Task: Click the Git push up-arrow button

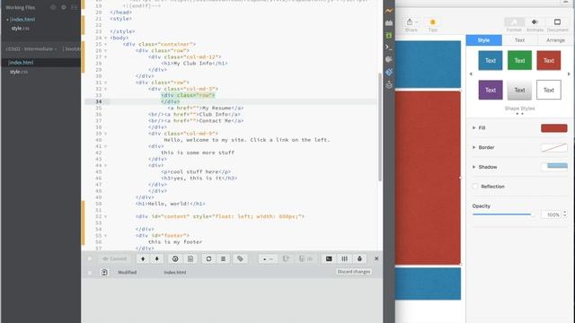Action: [143, 259]
